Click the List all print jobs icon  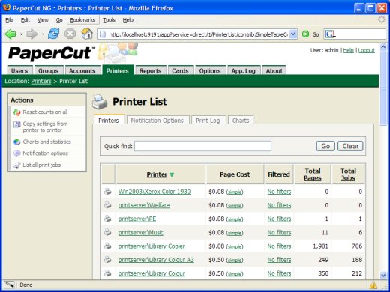(17, 165)
